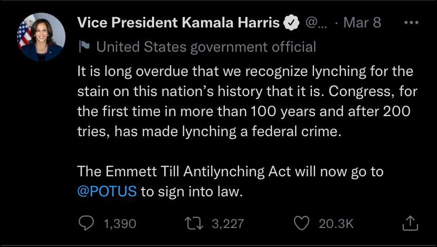The height and width of the screenshot is (247, 437).
Task: Open the Vice President's profile photo
Action: pos(41,37)
